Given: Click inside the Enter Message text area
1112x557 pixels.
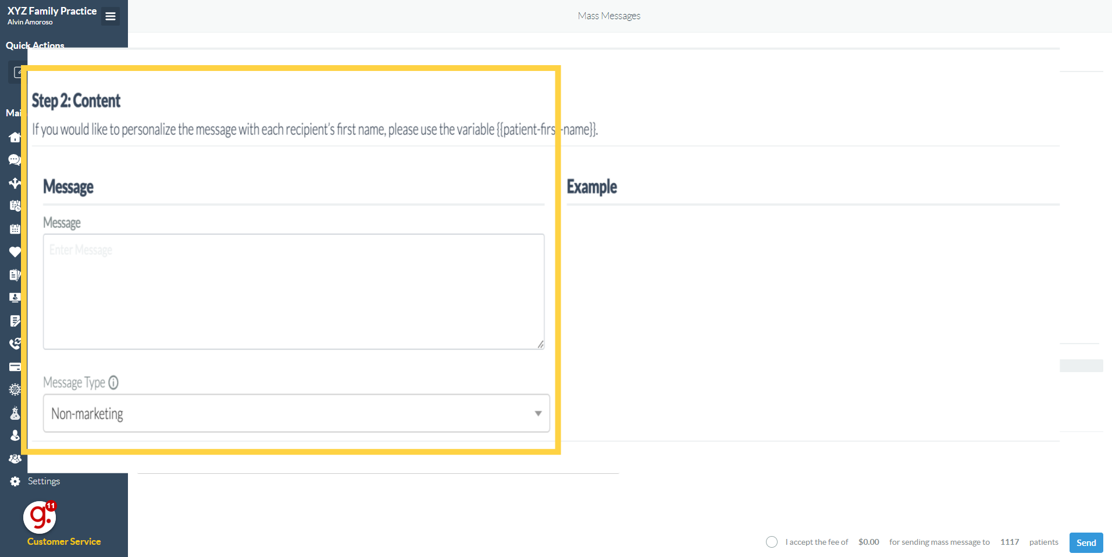Looking at the screenshot, I should (x=293, y=291).
